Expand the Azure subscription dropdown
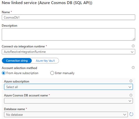 tap(68, 87)
